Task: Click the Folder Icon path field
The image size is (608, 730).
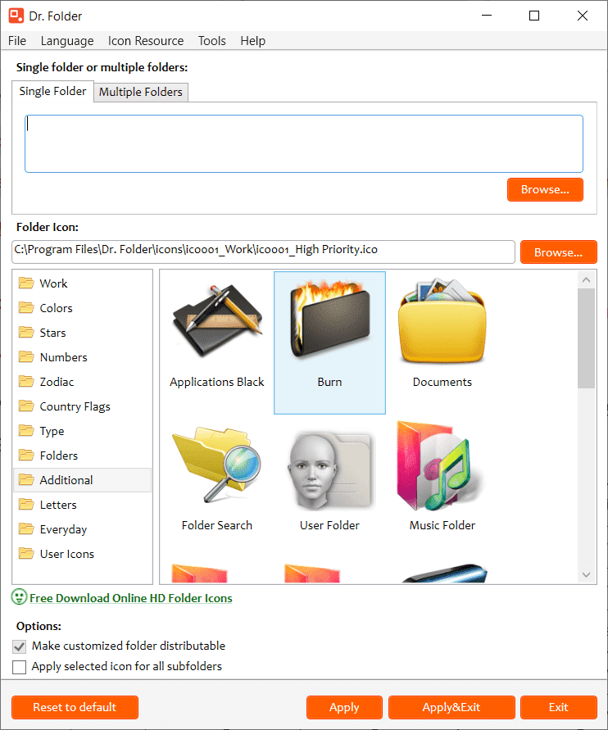Action: (x=264, y=252)
